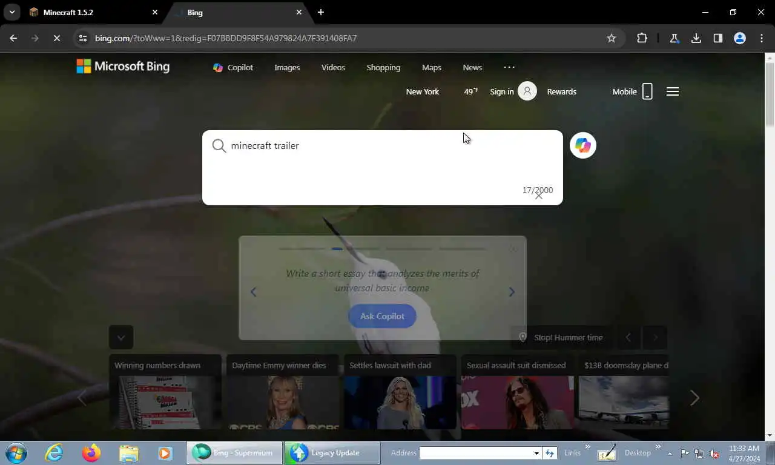
Task: Switch to Legacy Update taskbar window
Action: [332, 453]
